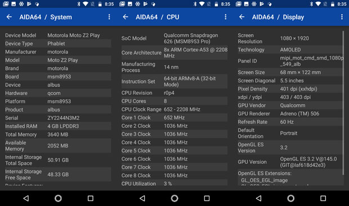Select the 'AIDA64 / Display' title
The image size is (349, 206).
point(278,17)
